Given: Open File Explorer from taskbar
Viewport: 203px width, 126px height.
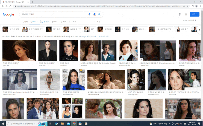Looking at the screenshot, I should click(x=62, y=124).
